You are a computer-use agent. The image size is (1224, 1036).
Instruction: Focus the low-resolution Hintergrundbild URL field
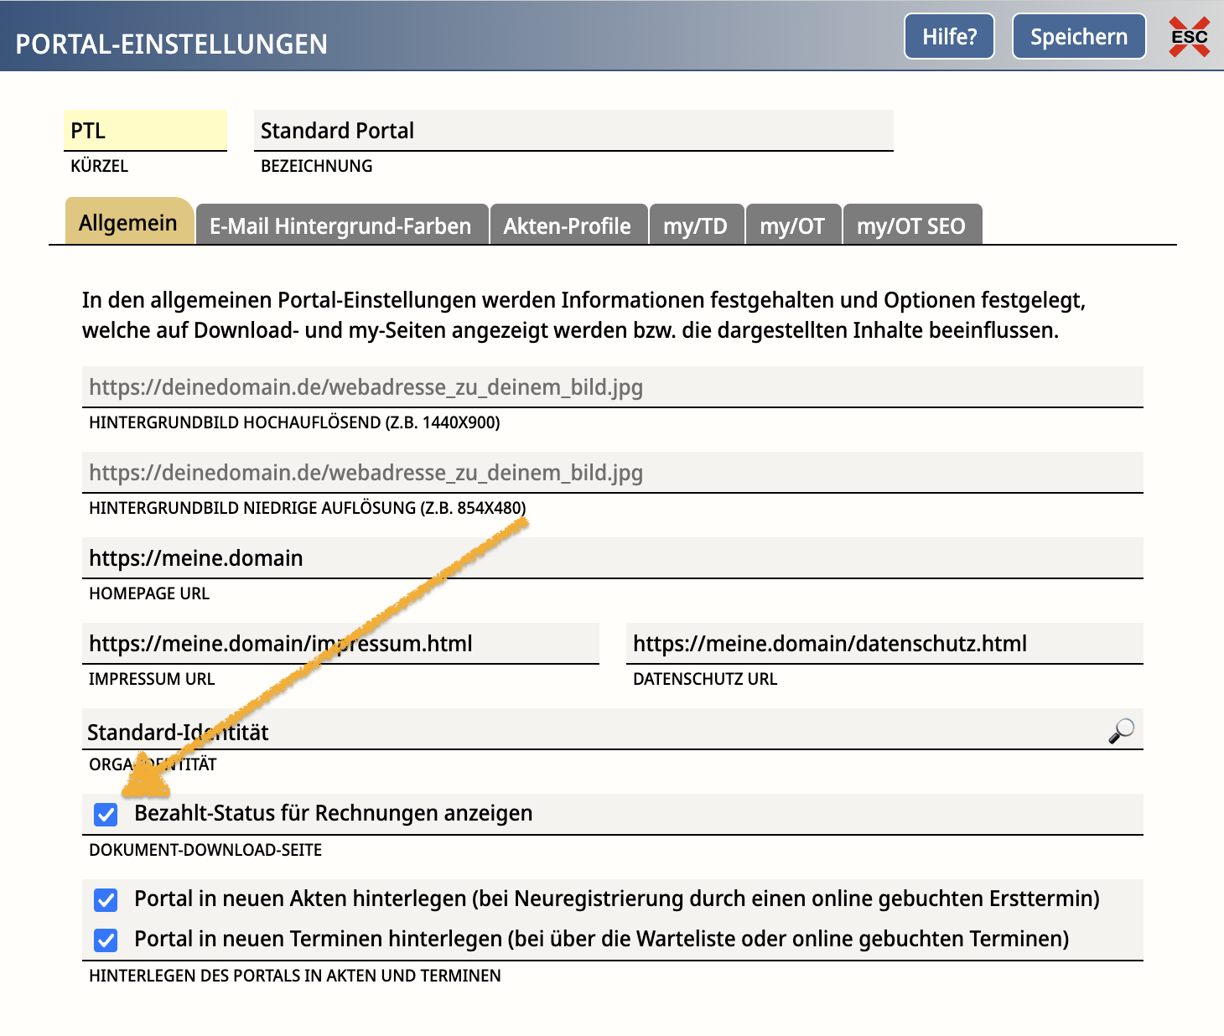pyautogui.click(x=612, y=473)
